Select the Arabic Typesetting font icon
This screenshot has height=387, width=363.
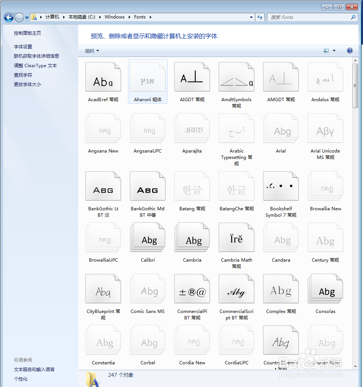coord(236,128)
